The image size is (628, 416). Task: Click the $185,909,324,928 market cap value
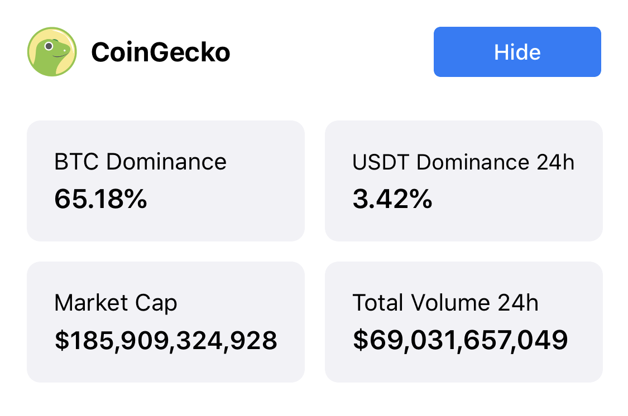click(x=166, y=340)
